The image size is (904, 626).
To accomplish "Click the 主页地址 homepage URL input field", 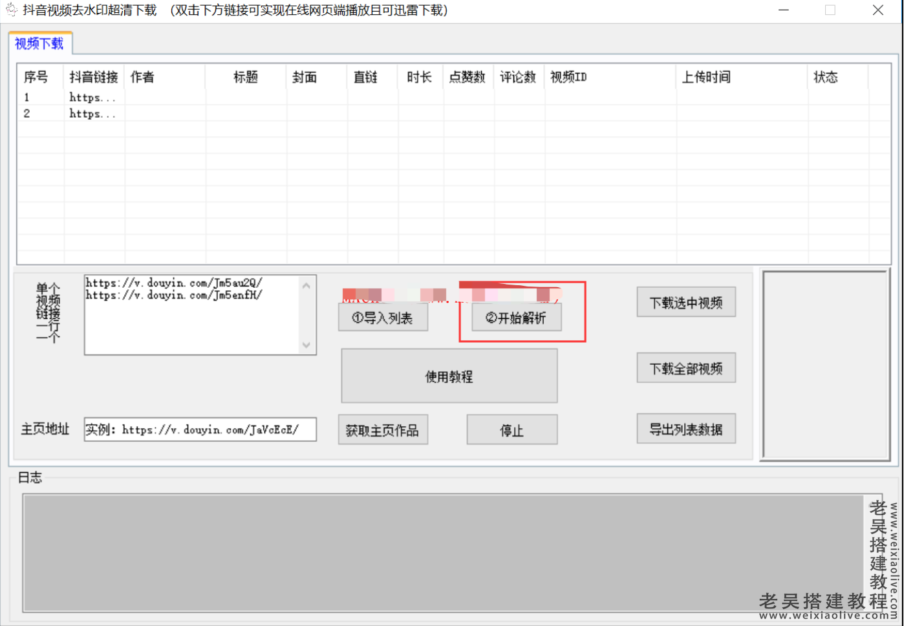I will (200, 429).
